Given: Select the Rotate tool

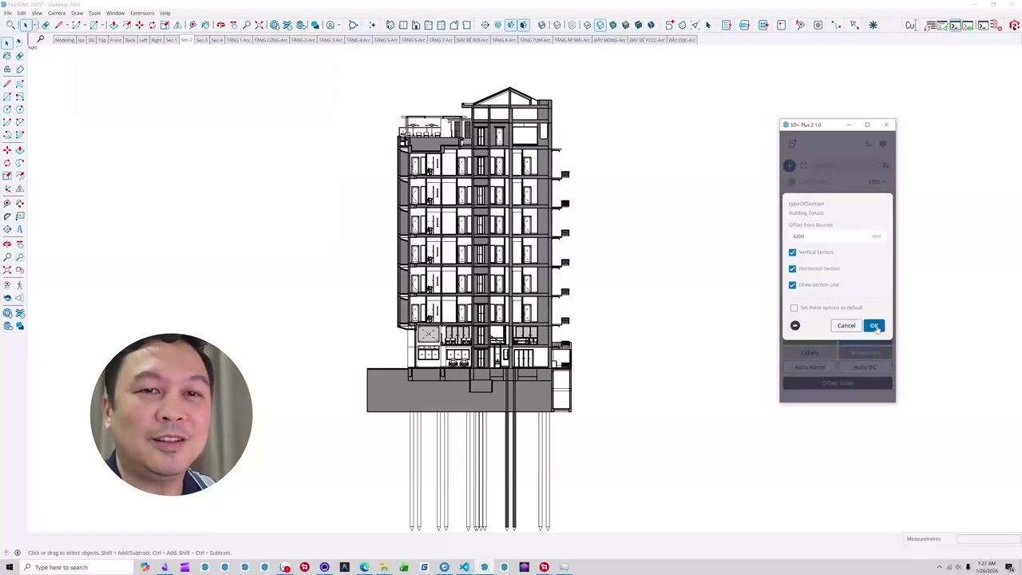Looking at the screenshot, I should tap(153, 26).
